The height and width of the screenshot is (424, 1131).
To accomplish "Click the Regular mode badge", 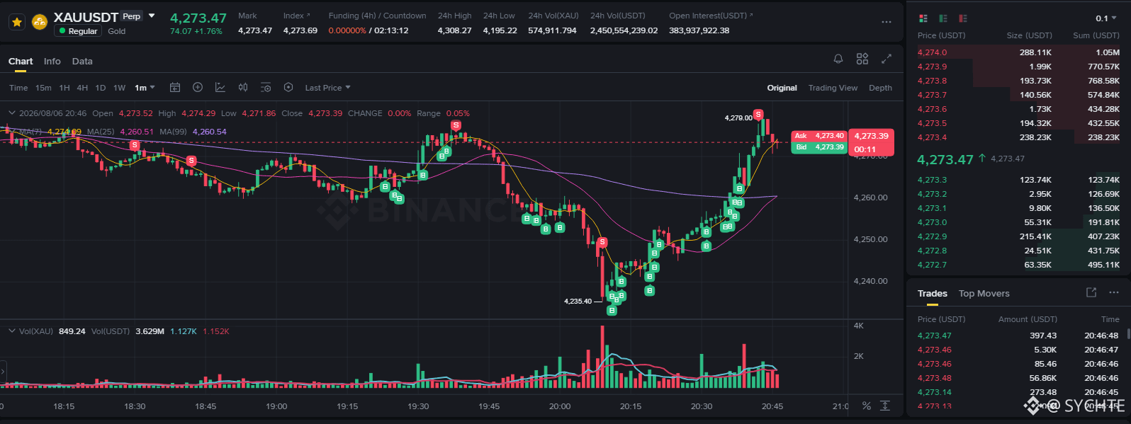I will point(79,31).
